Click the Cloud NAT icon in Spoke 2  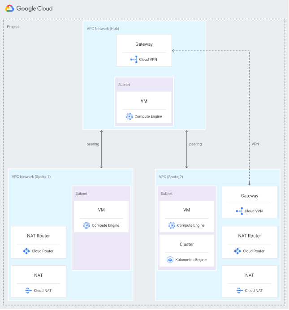239,291
